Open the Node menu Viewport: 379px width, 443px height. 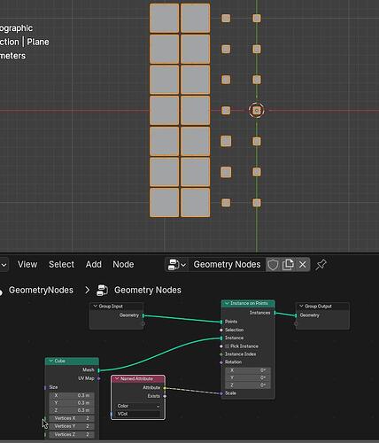click(123, 264)
